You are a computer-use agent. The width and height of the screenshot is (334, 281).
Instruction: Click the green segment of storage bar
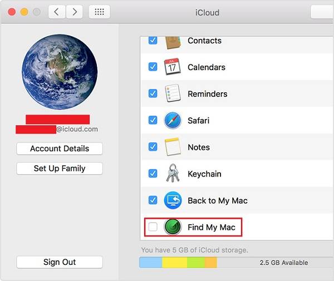coord(196,263)
